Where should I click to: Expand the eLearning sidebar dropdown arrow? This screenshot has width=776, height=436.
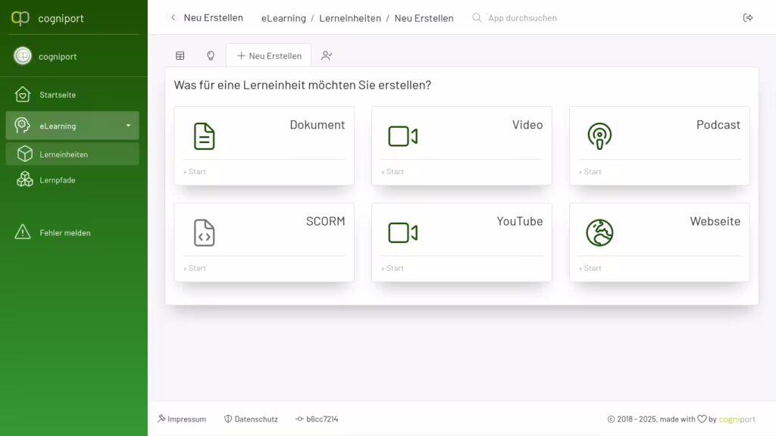click(x=128, y=126)
